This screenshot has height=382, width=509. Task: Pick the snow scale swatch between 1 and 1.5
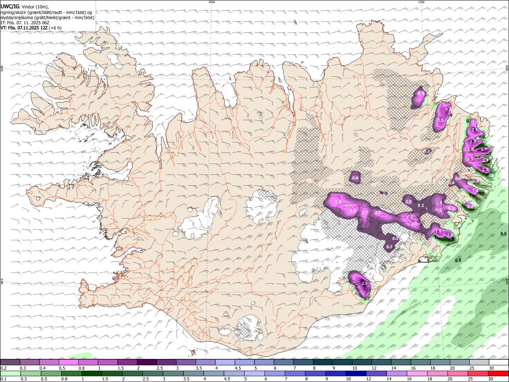coord(108,363)
